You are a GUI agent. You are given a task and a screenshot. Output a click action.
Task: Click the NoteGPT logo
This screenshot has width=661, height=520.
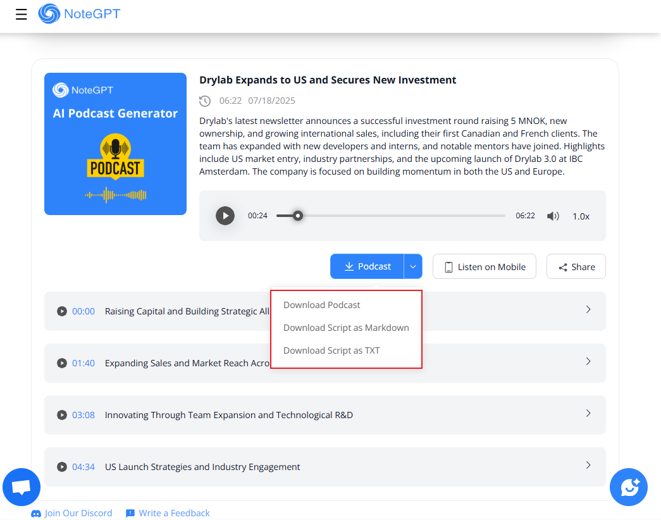(x=79, y=14)
